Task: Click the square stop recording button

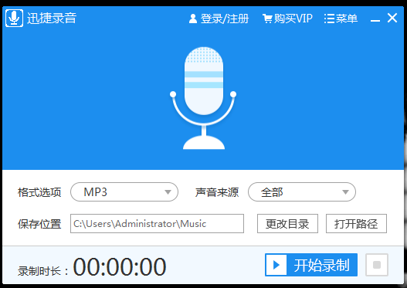Action: [377, 265]
